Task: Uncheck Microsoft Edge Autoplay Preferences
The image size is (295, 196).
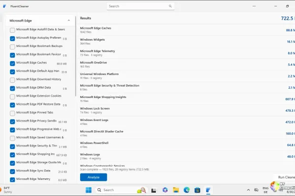Action: [12, 38]
